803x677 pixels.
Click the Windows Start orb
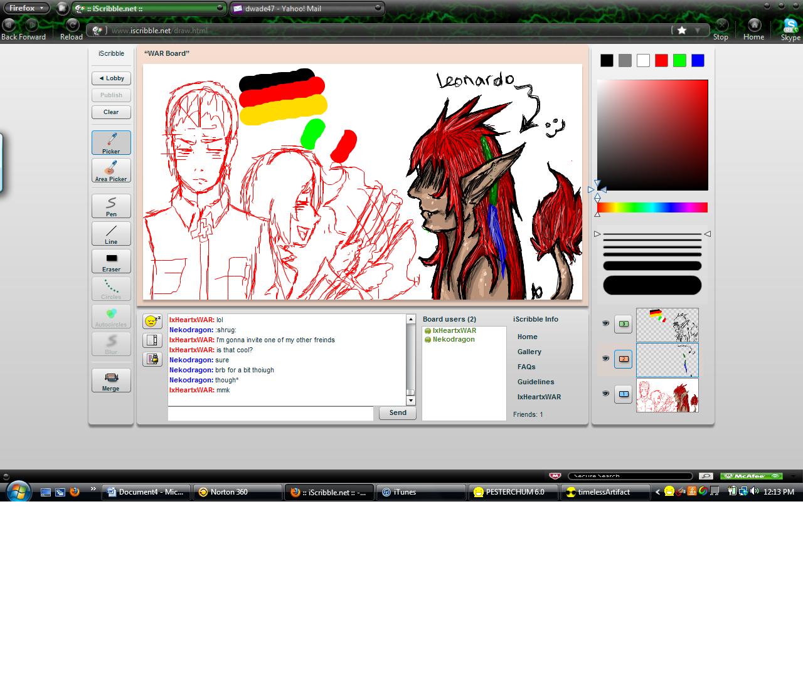pos(18,491)
